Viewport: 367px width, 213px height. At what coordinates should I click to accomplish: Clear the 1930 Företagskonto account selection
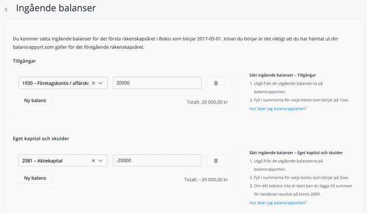tap(93, 83)
